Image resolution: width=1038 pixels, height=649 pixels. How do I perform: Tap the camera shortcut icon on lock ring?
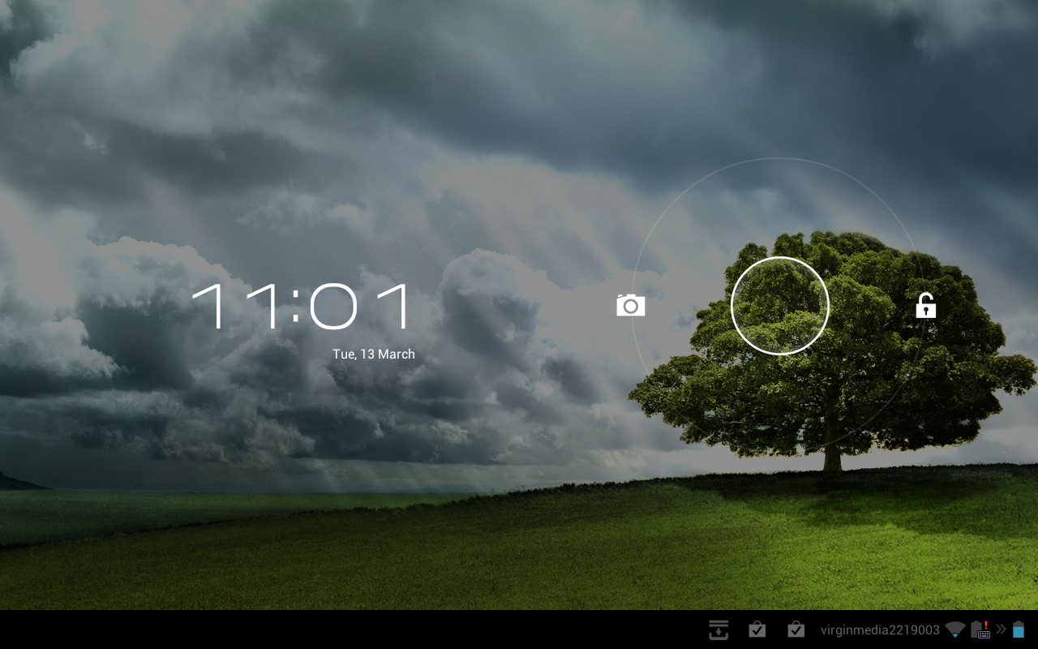(630, 305)
